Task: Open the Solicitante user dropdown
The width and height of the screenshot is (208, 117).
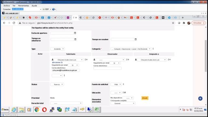Action: point(69,60)
